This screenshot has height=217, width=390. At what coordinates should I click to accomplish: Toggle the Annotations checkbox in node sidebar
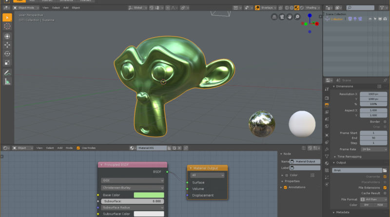tap(286, 187)
